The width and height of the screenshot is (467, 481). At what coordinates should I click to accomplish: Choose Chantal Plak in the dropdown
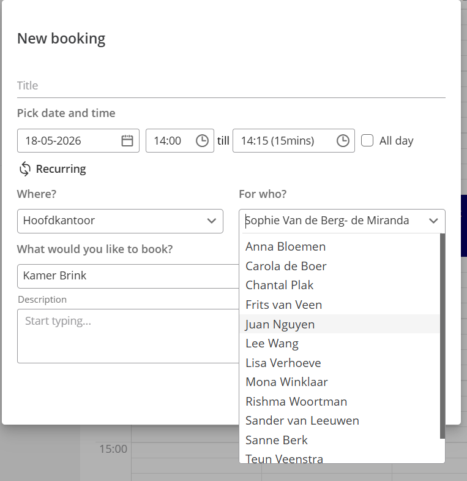(x=340, y=286)
